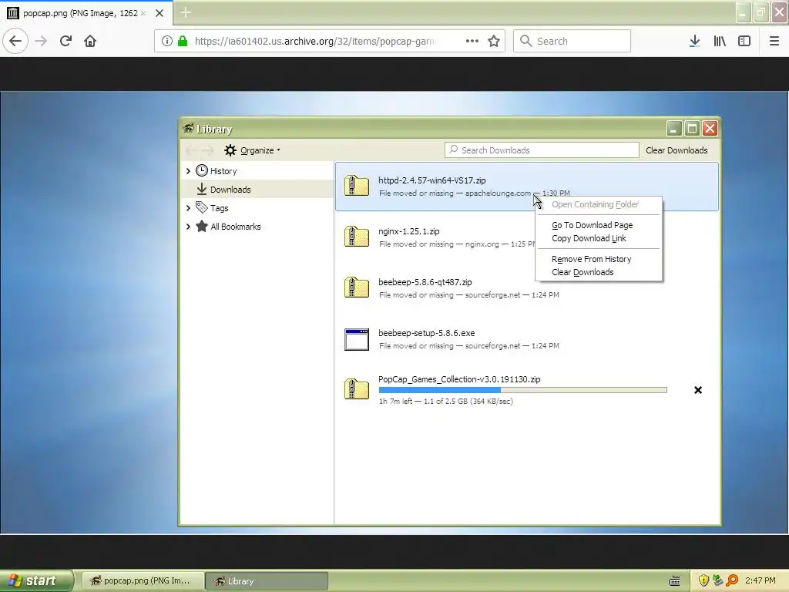Click the keyboard icon in taskbar

[675, 581]
